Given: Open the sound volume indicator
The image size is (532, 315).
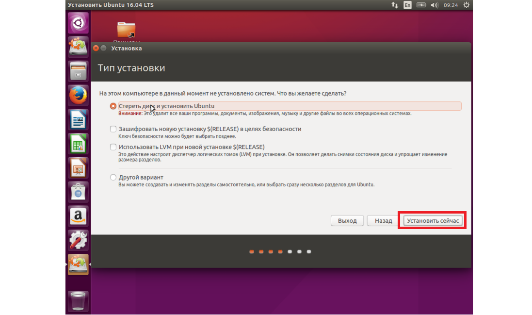Looking at the screenshot, I should click(435, 5).
